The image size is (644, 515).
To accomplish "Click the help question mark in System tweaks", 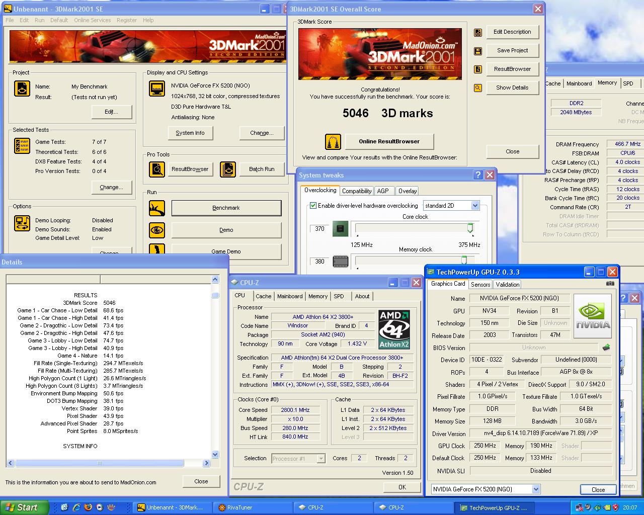I will click(x=477, y=175).
